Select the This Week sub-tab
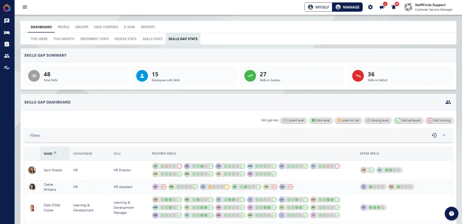This screenshot has height=224, width=462. pos(39,39)
